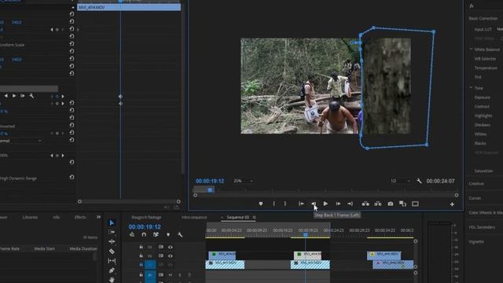Image resolution: width=503 pixels, height=283 pixels.
Task: Toggle Linked Selection in the timeline
Action: click(156, 234)
